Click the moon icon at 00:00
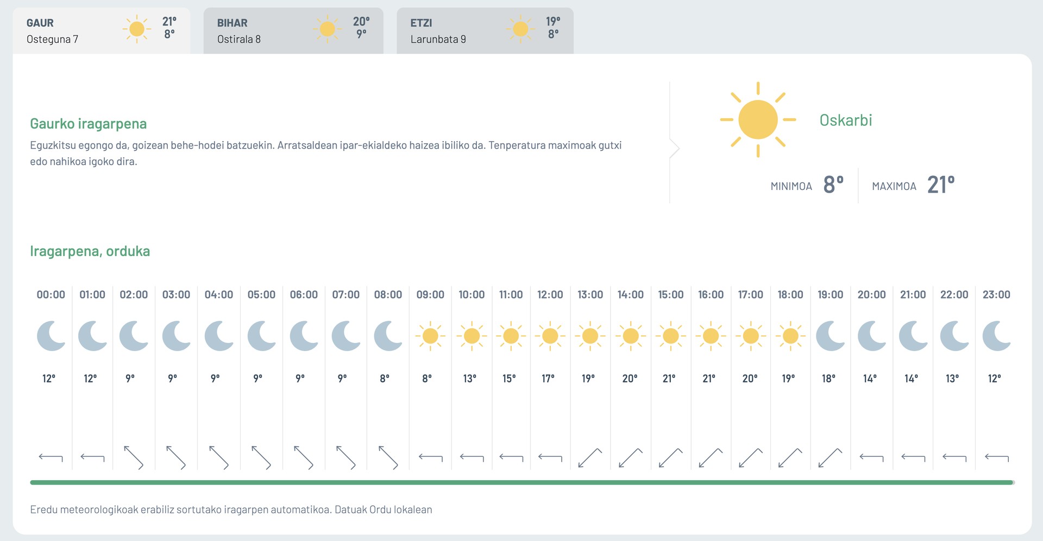Image resolution: width=1043 pixels, height=541 pixels. click(x=51, y=336)
